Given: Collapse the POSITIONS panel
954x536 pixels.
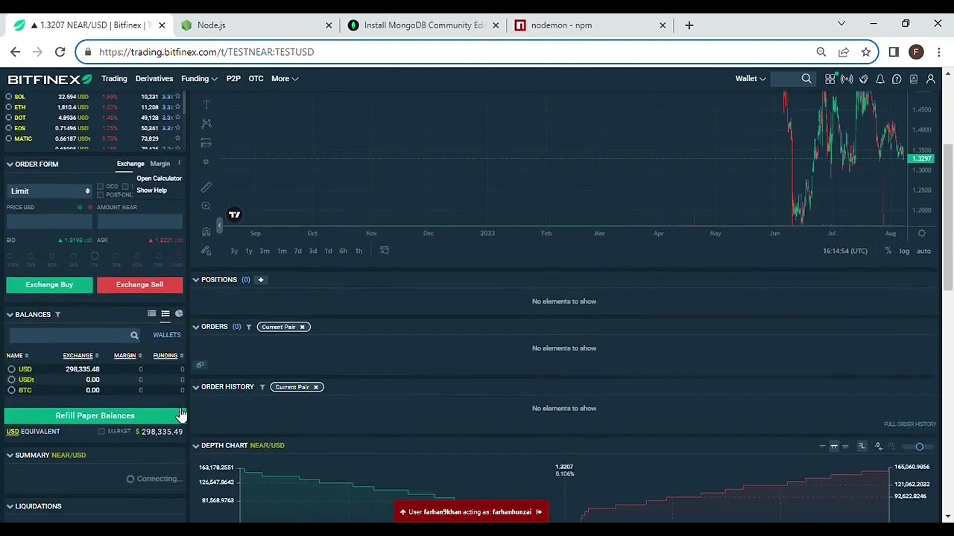Looking at the screenshot, I should 195,280.
